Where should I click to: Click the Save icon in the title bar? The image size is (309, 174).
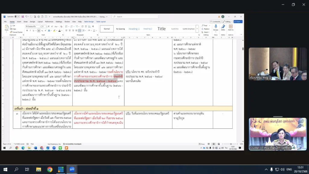pos(23,17)
